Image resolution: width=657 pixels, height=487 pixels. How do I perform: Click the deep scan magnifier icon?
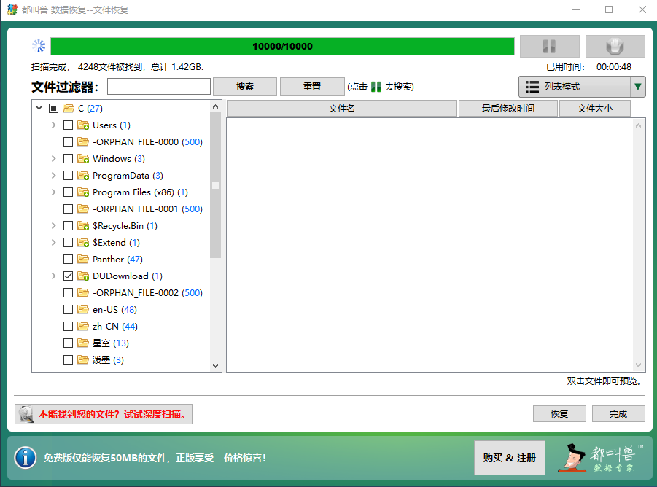pyautogui.click(x=26, y=414)
